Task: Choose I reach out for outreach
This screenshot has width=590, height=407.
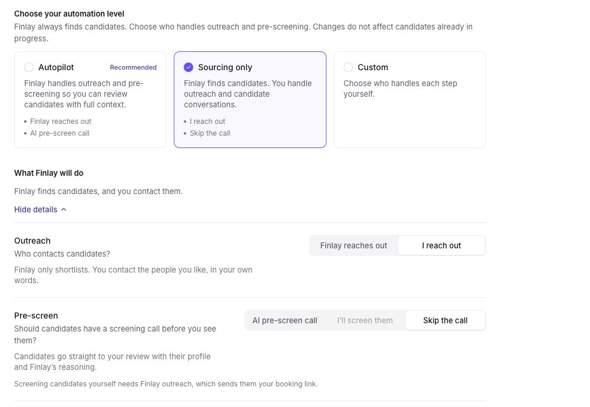Action: pos(441,245)
